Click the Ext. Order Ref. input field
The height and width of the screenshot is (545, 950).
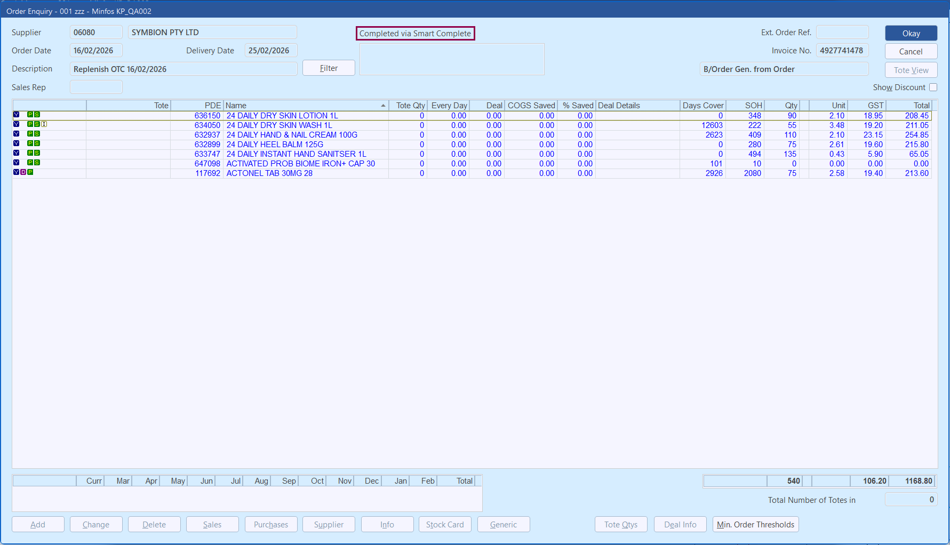(x=842, y=33)
